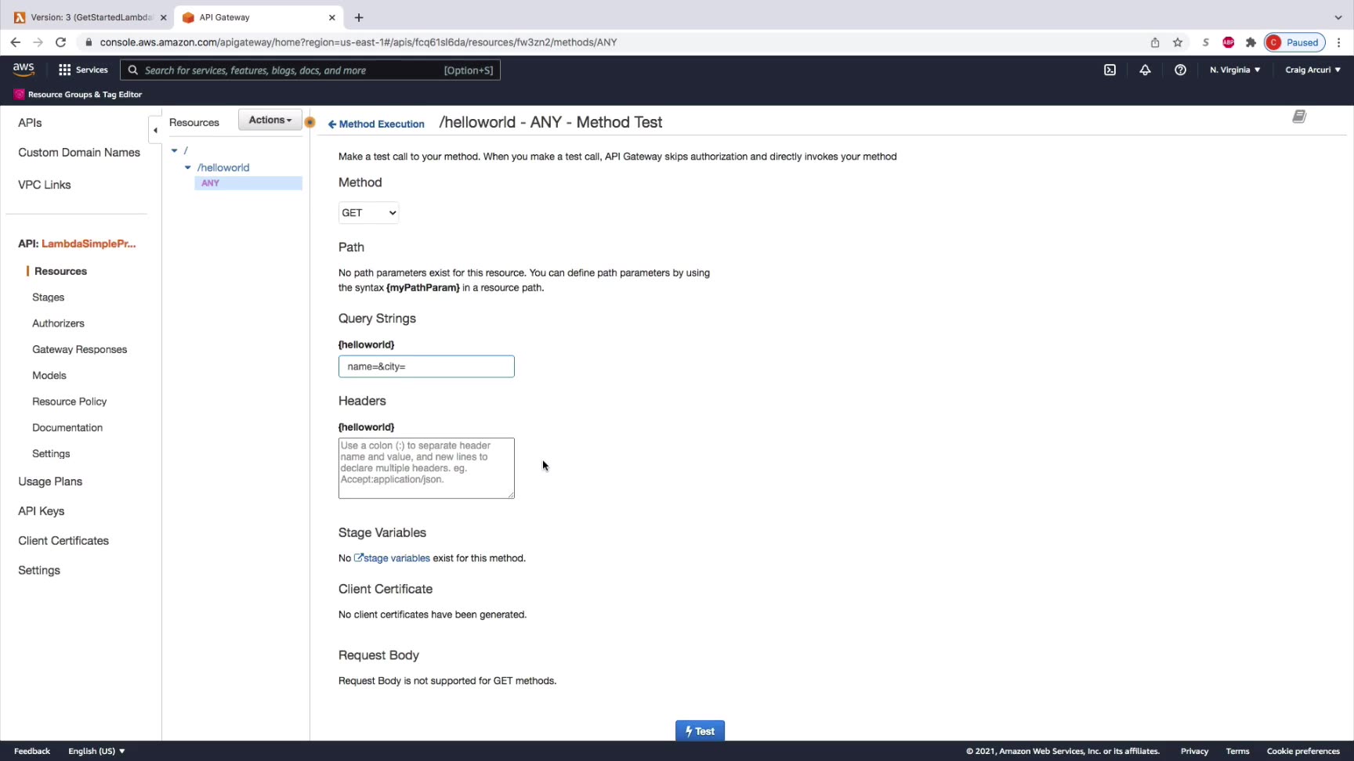The image size is (1354, 761).
Task: Go back to Method Execution
Action: tap(376, 124)
